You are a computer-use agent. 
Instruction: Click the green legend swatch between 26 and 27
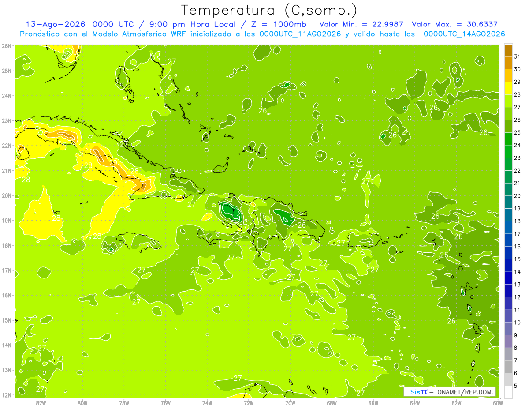point(508,113)
